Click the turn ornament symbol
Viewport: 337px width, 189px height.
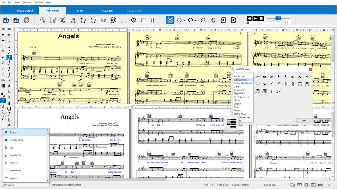[265, 77]
